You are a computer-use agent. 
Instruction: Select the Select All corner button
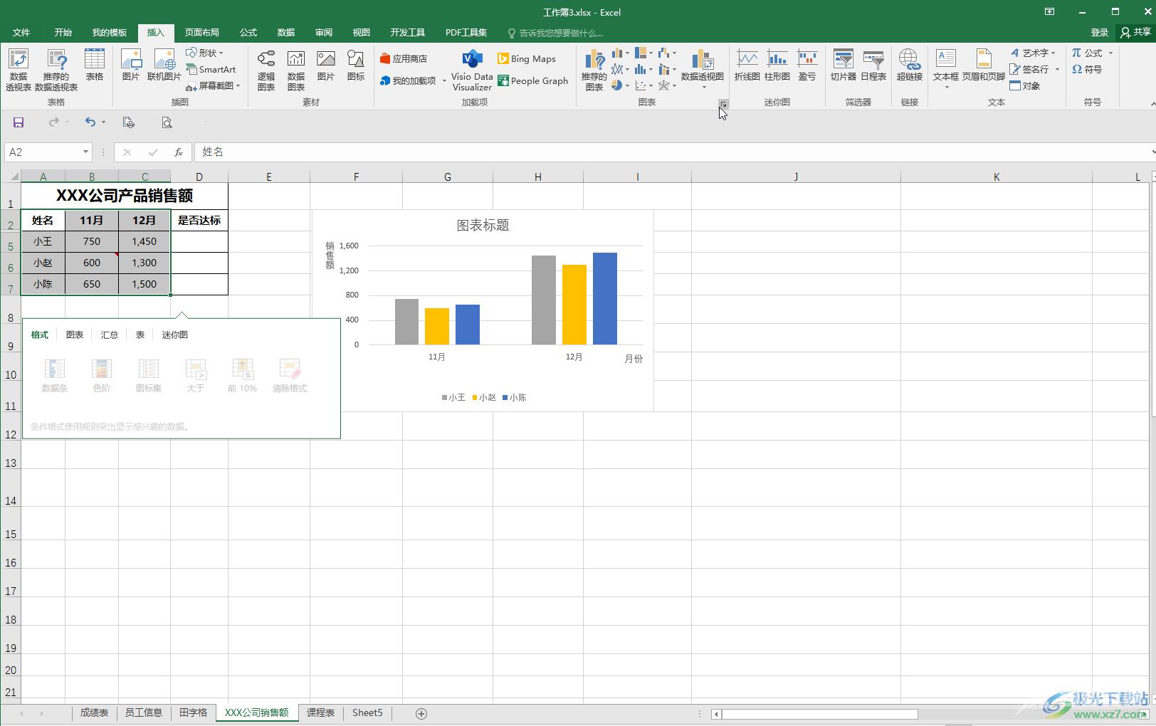tap(11, 177)
